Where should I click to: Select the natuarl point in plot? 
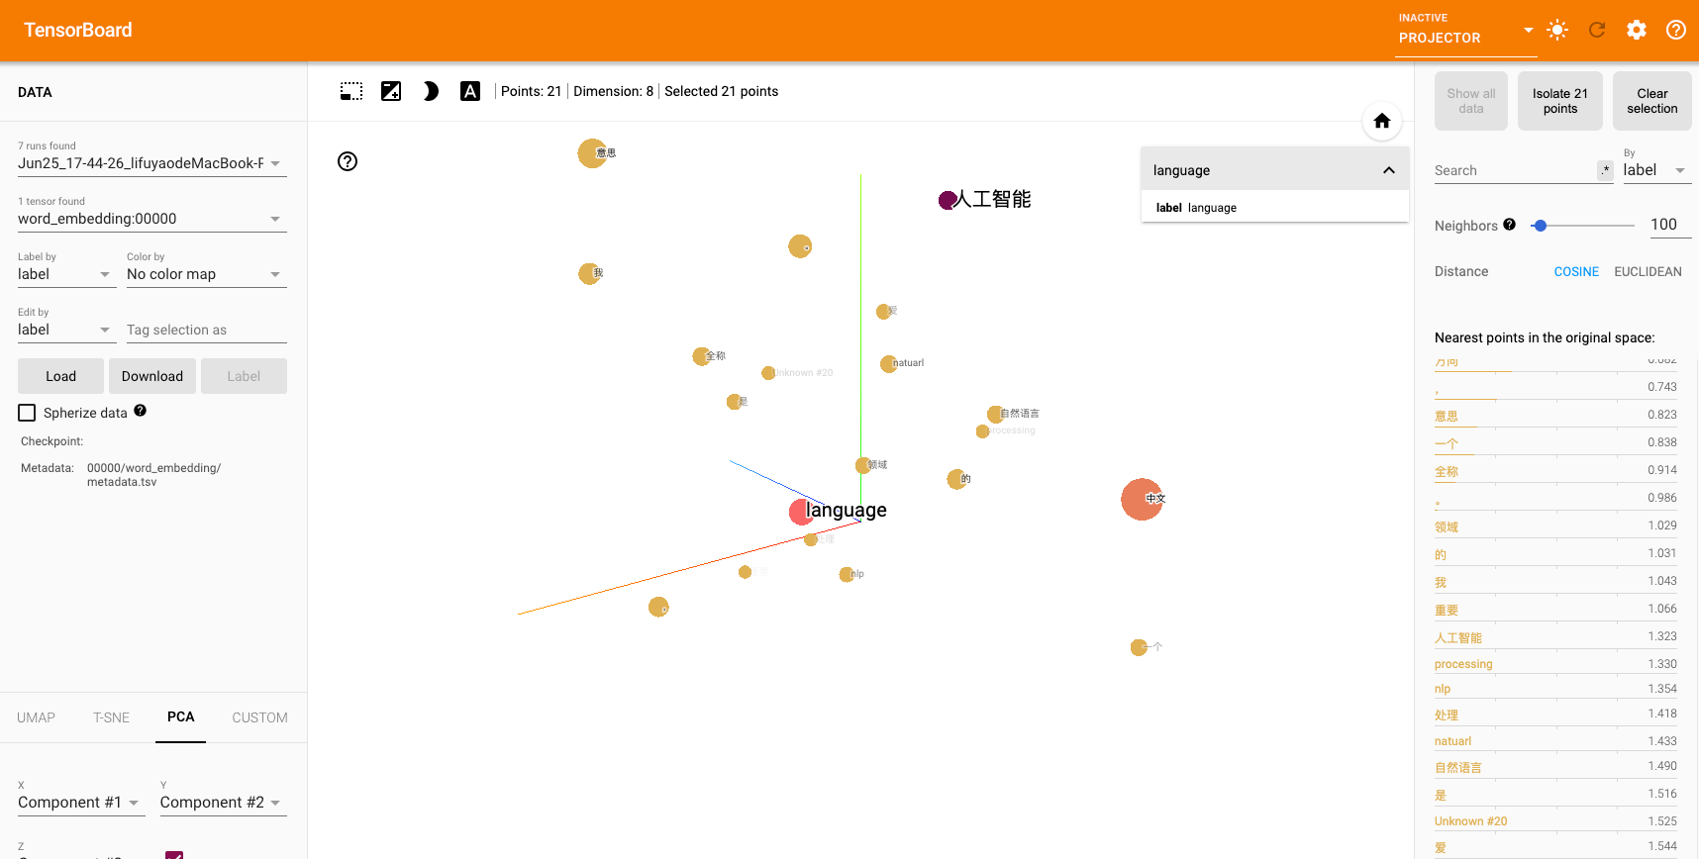point(888,364)
